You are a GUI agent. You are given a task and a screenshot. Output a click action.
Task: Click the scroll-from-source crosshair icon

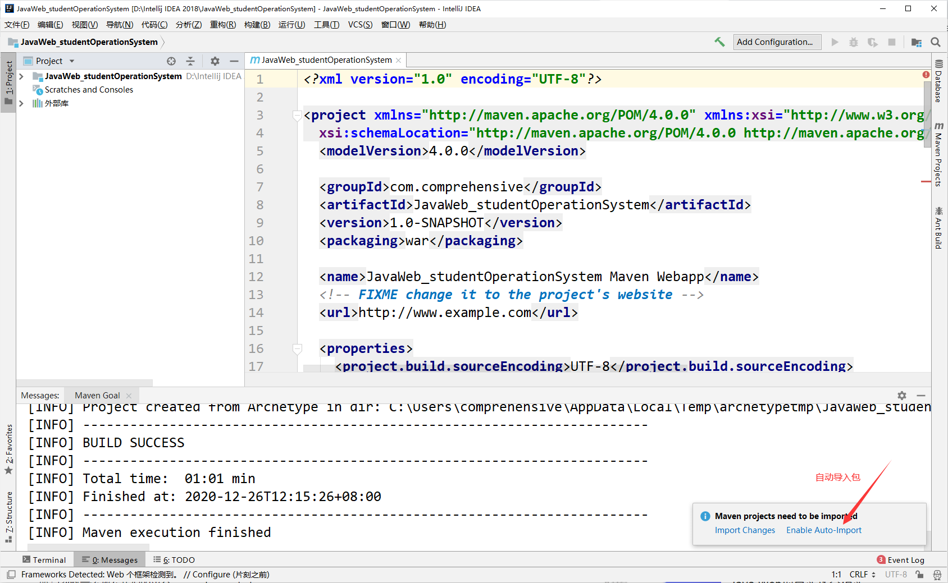[171, 61]
